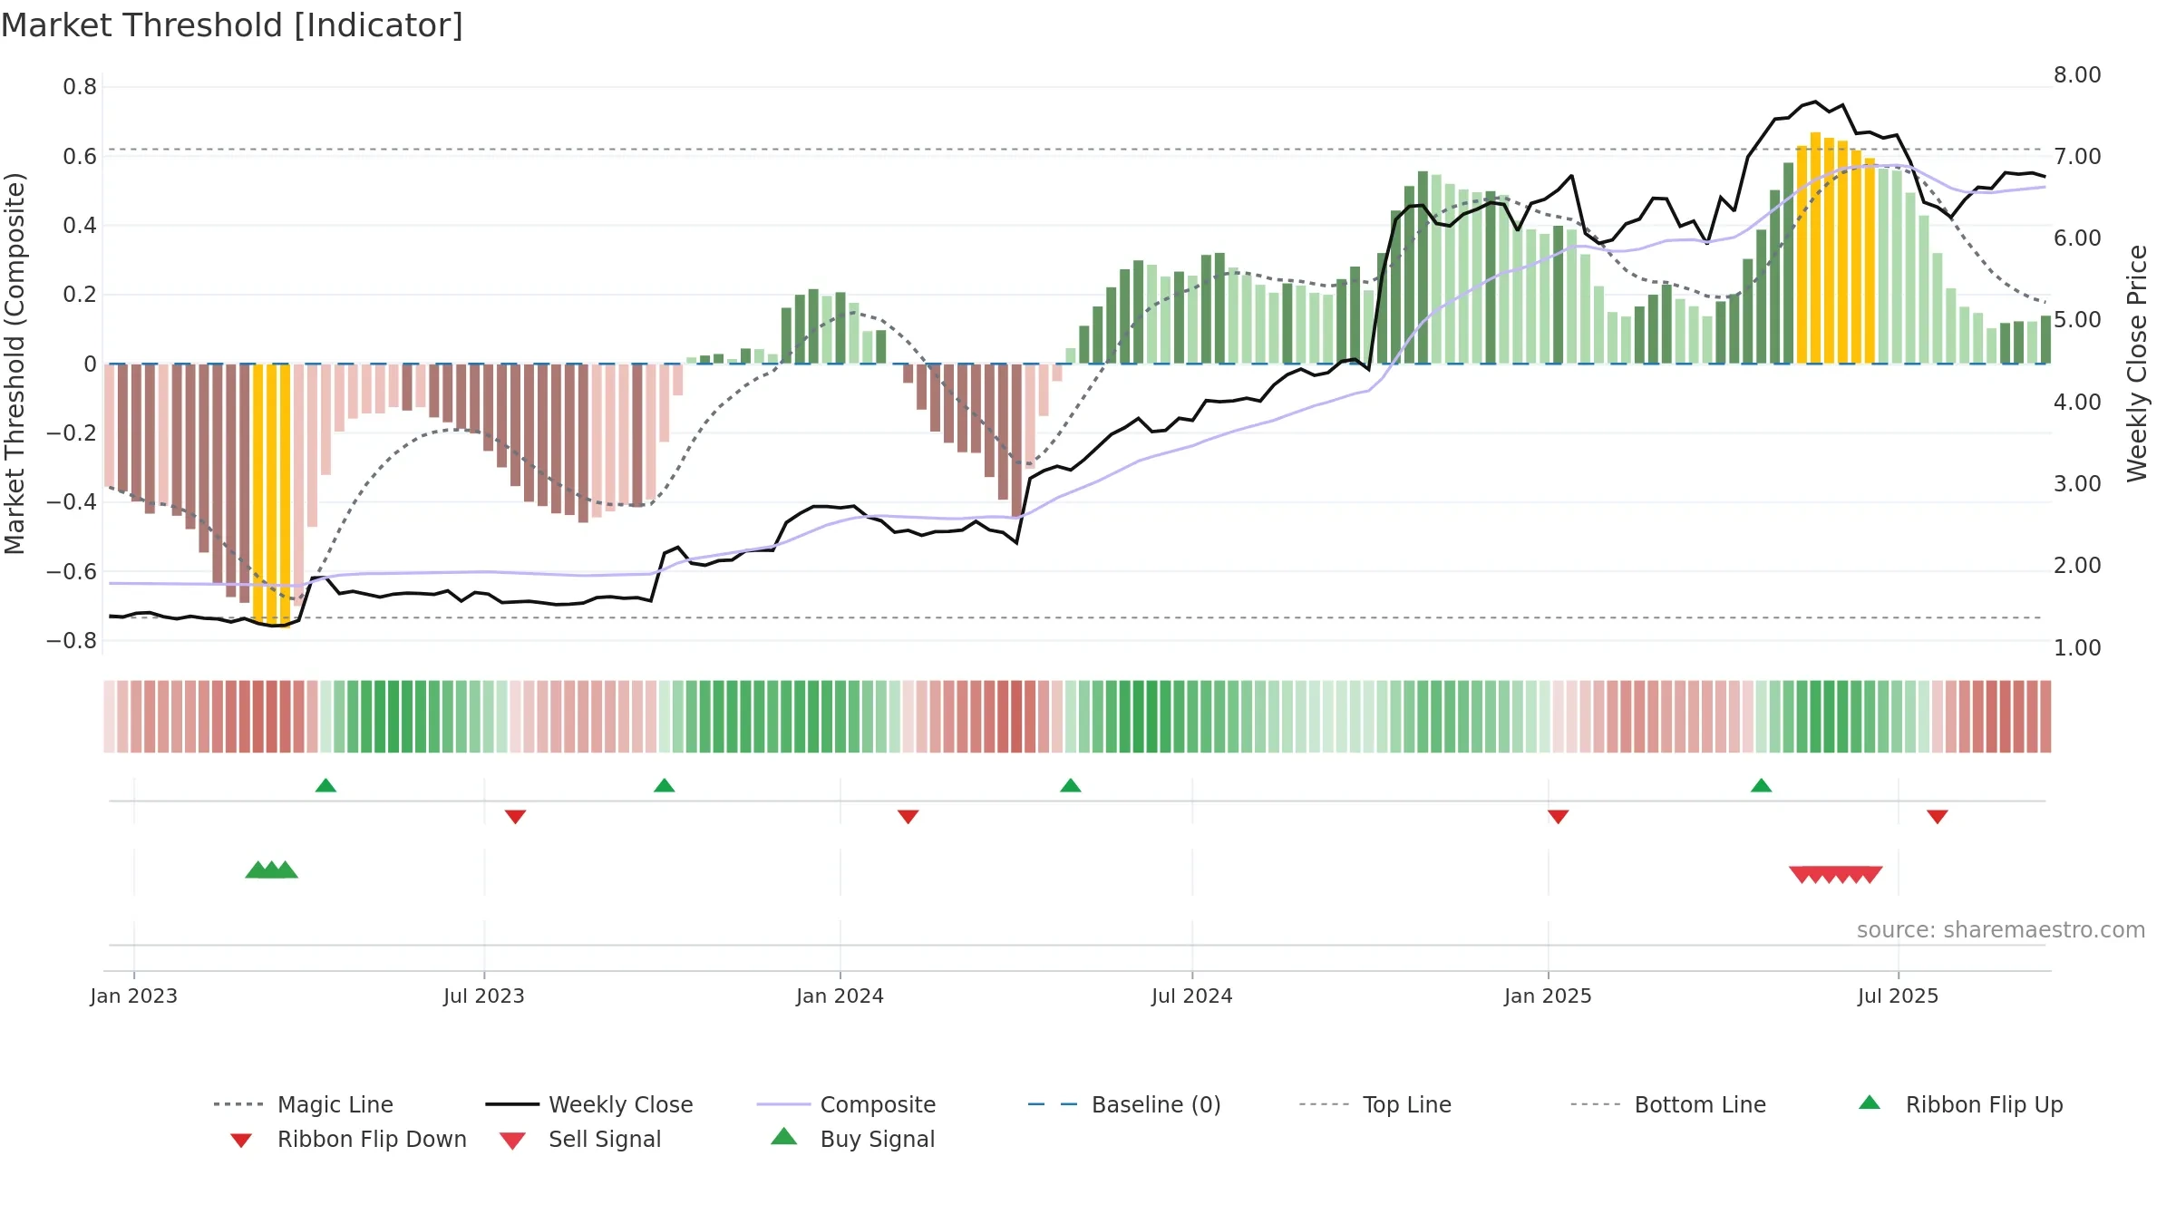Screen dimensions: 2176x1224
Task: Click the tallest gold bar crossing the Top Line
Action: pos(1815,248)
